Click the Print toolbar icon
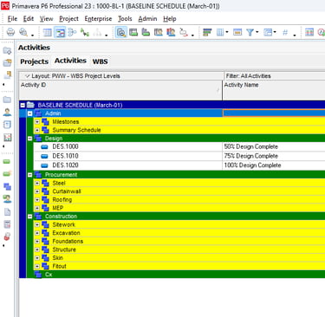 click(10, 32)
